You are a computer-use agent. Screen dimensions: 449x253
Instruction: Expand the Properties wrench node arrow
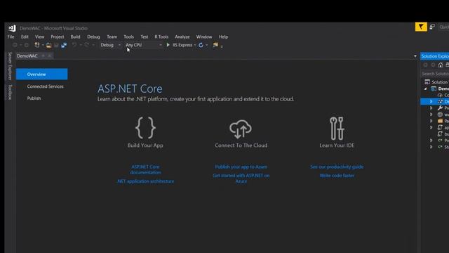pos(431,108)
